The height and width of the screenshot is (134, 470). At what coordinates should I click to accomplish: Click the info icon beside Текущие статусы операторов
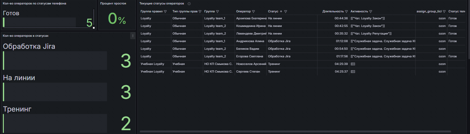[189, 3]
